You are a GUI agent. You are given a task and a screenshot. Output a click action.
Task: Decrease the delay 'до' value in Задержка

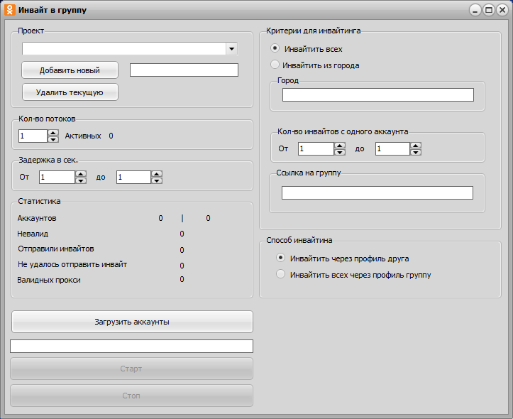[157, 180]
